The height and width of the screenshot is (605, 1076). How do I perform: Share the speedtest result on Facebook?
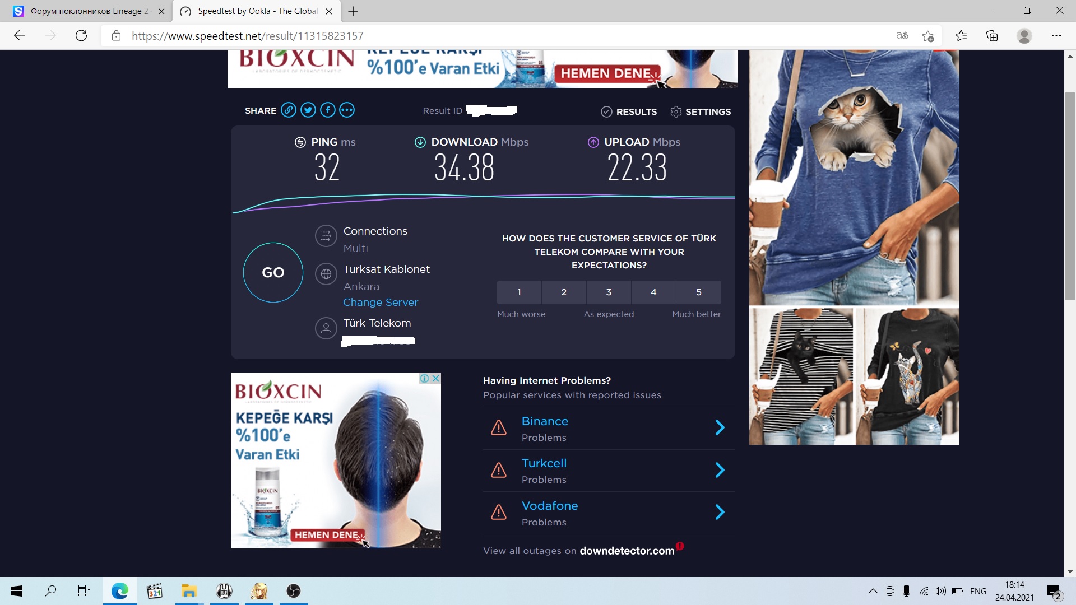[x=328, y=110]
